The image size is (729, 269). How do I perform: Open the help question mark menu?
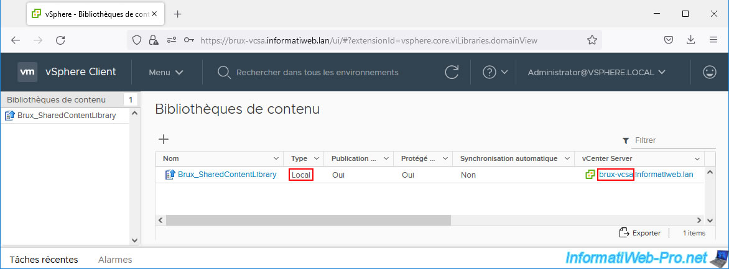tap(495, 73)
